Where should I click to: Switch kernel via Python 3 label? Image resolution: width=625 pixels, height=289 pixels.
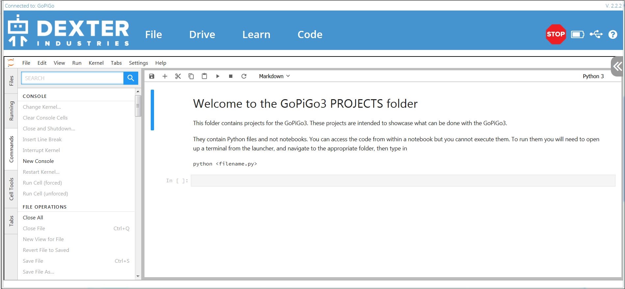593,76
